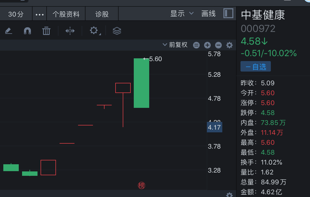
Task: Click the red 榜 marker on chart
Action: (x=141, y=186)
